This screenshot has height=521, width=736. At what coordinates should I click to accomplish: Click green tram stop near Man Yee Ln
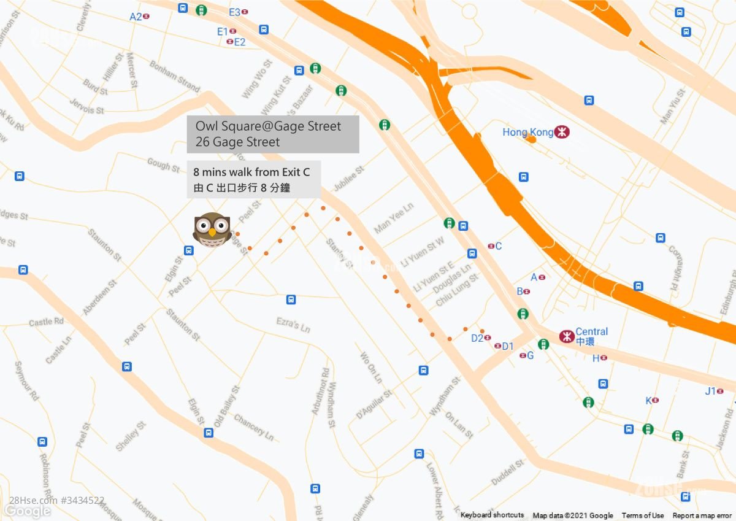click(449, 223)
